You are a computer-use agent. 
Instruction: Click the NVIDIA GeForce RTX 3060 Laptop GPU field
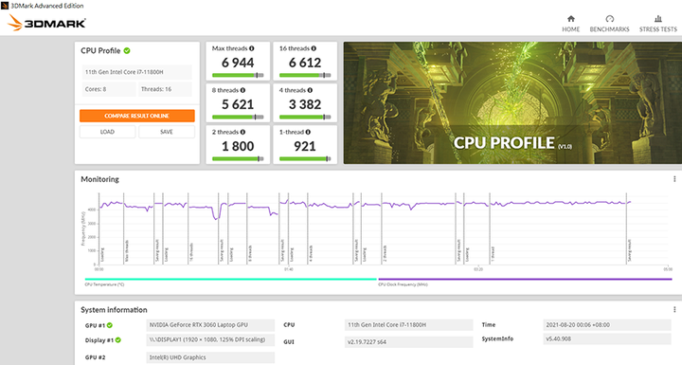coord(210,325)
